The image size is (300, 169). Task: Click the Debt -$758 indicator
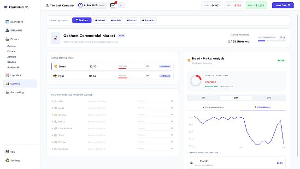(x=234, y=6)
